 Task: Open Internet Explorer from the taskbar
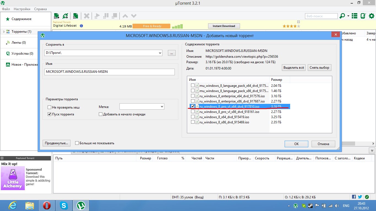pyautogui.click(x=13, y=206)
